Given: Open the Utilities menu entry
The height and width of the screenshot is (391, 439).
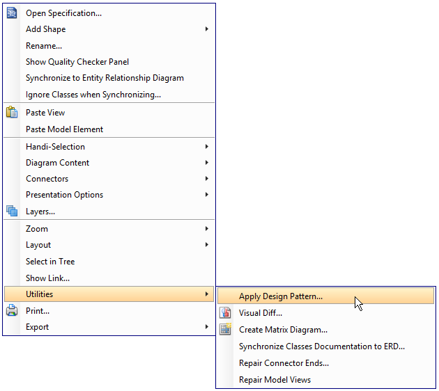Looking at the screenshot, I should coord(109,294).
